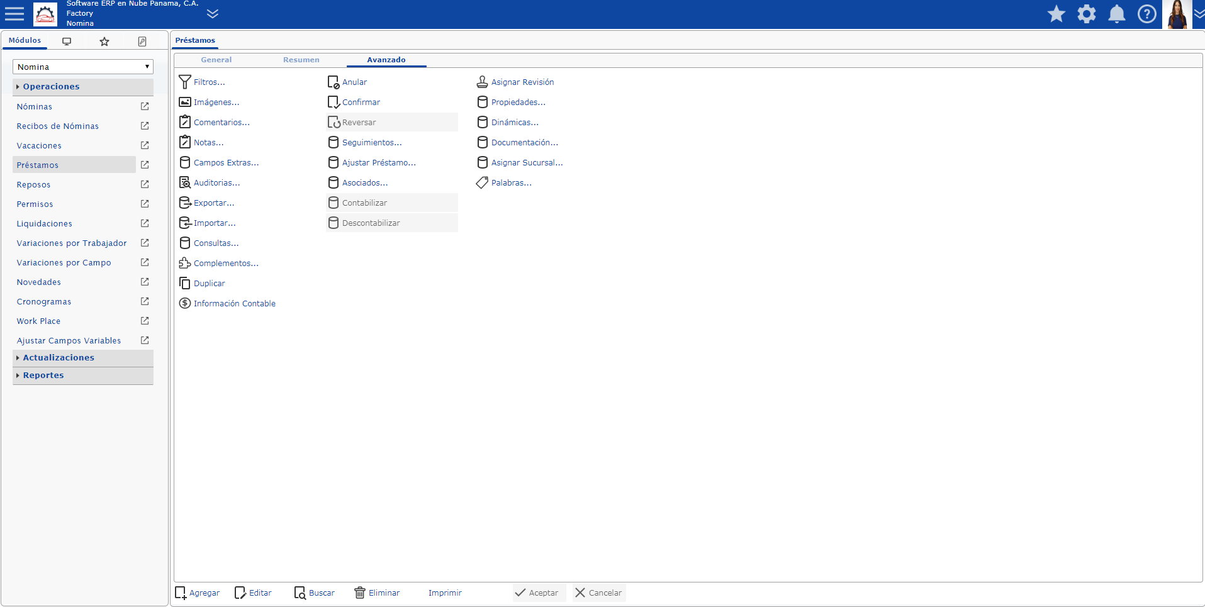Open Seguimientos option
Viewport: 1205px width, 607px height.
click(x=364, y=142)
